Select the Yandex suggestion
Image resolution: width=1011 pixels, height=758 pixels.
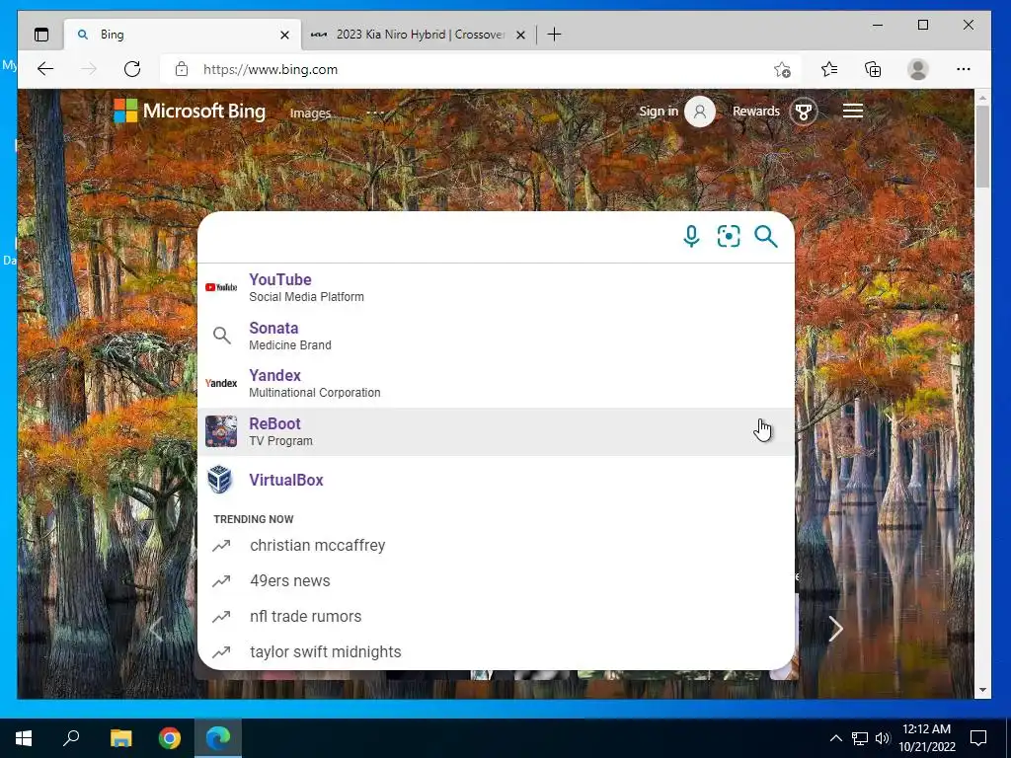tap(496, 384)
